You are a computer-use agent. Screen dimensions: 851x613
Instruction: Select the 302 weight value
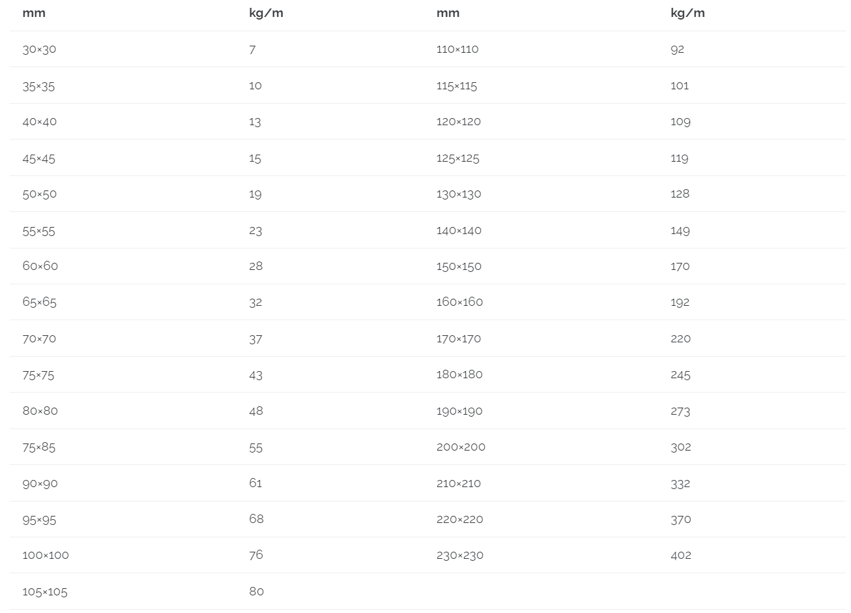(681, 447)
